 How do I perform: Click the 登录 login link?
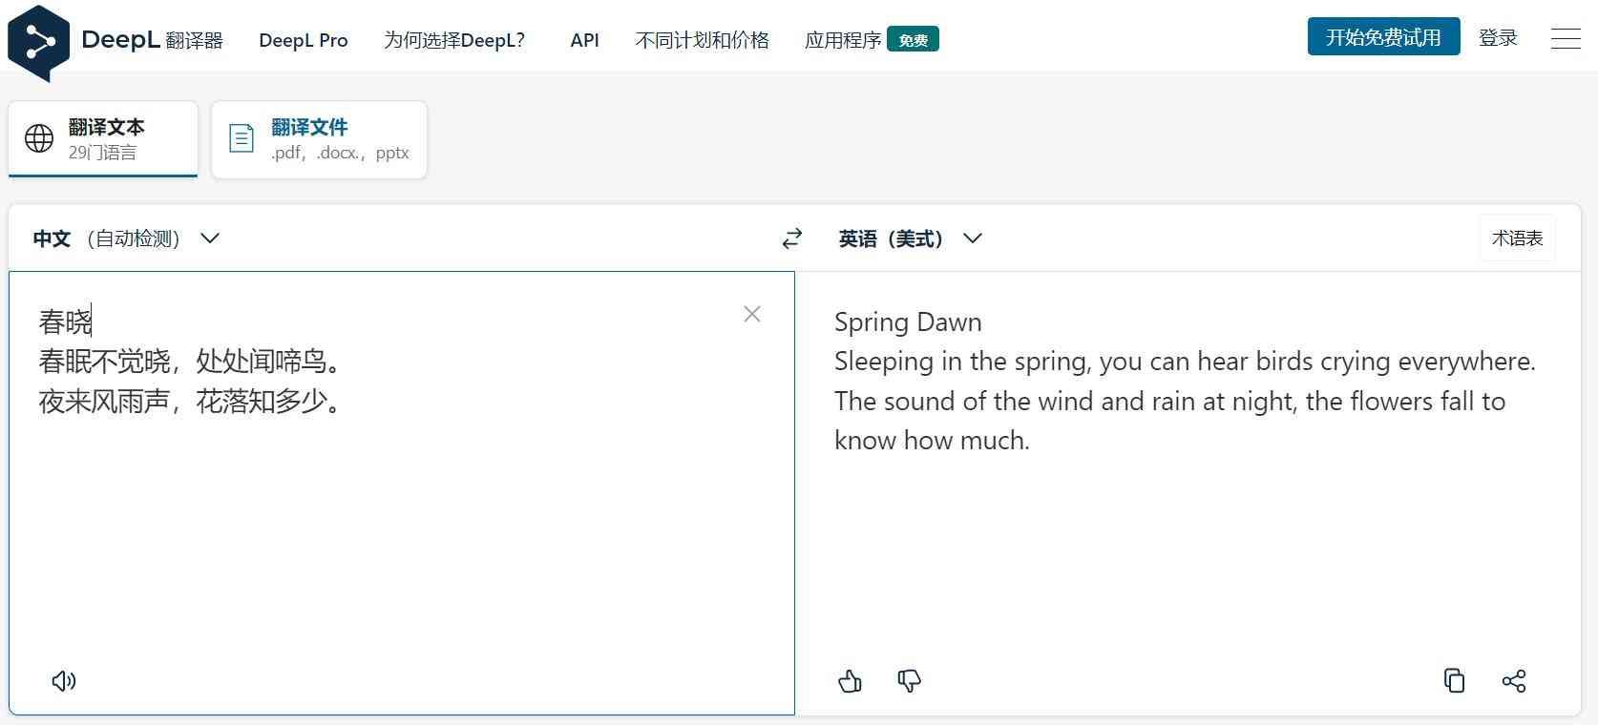[1497, 38]
